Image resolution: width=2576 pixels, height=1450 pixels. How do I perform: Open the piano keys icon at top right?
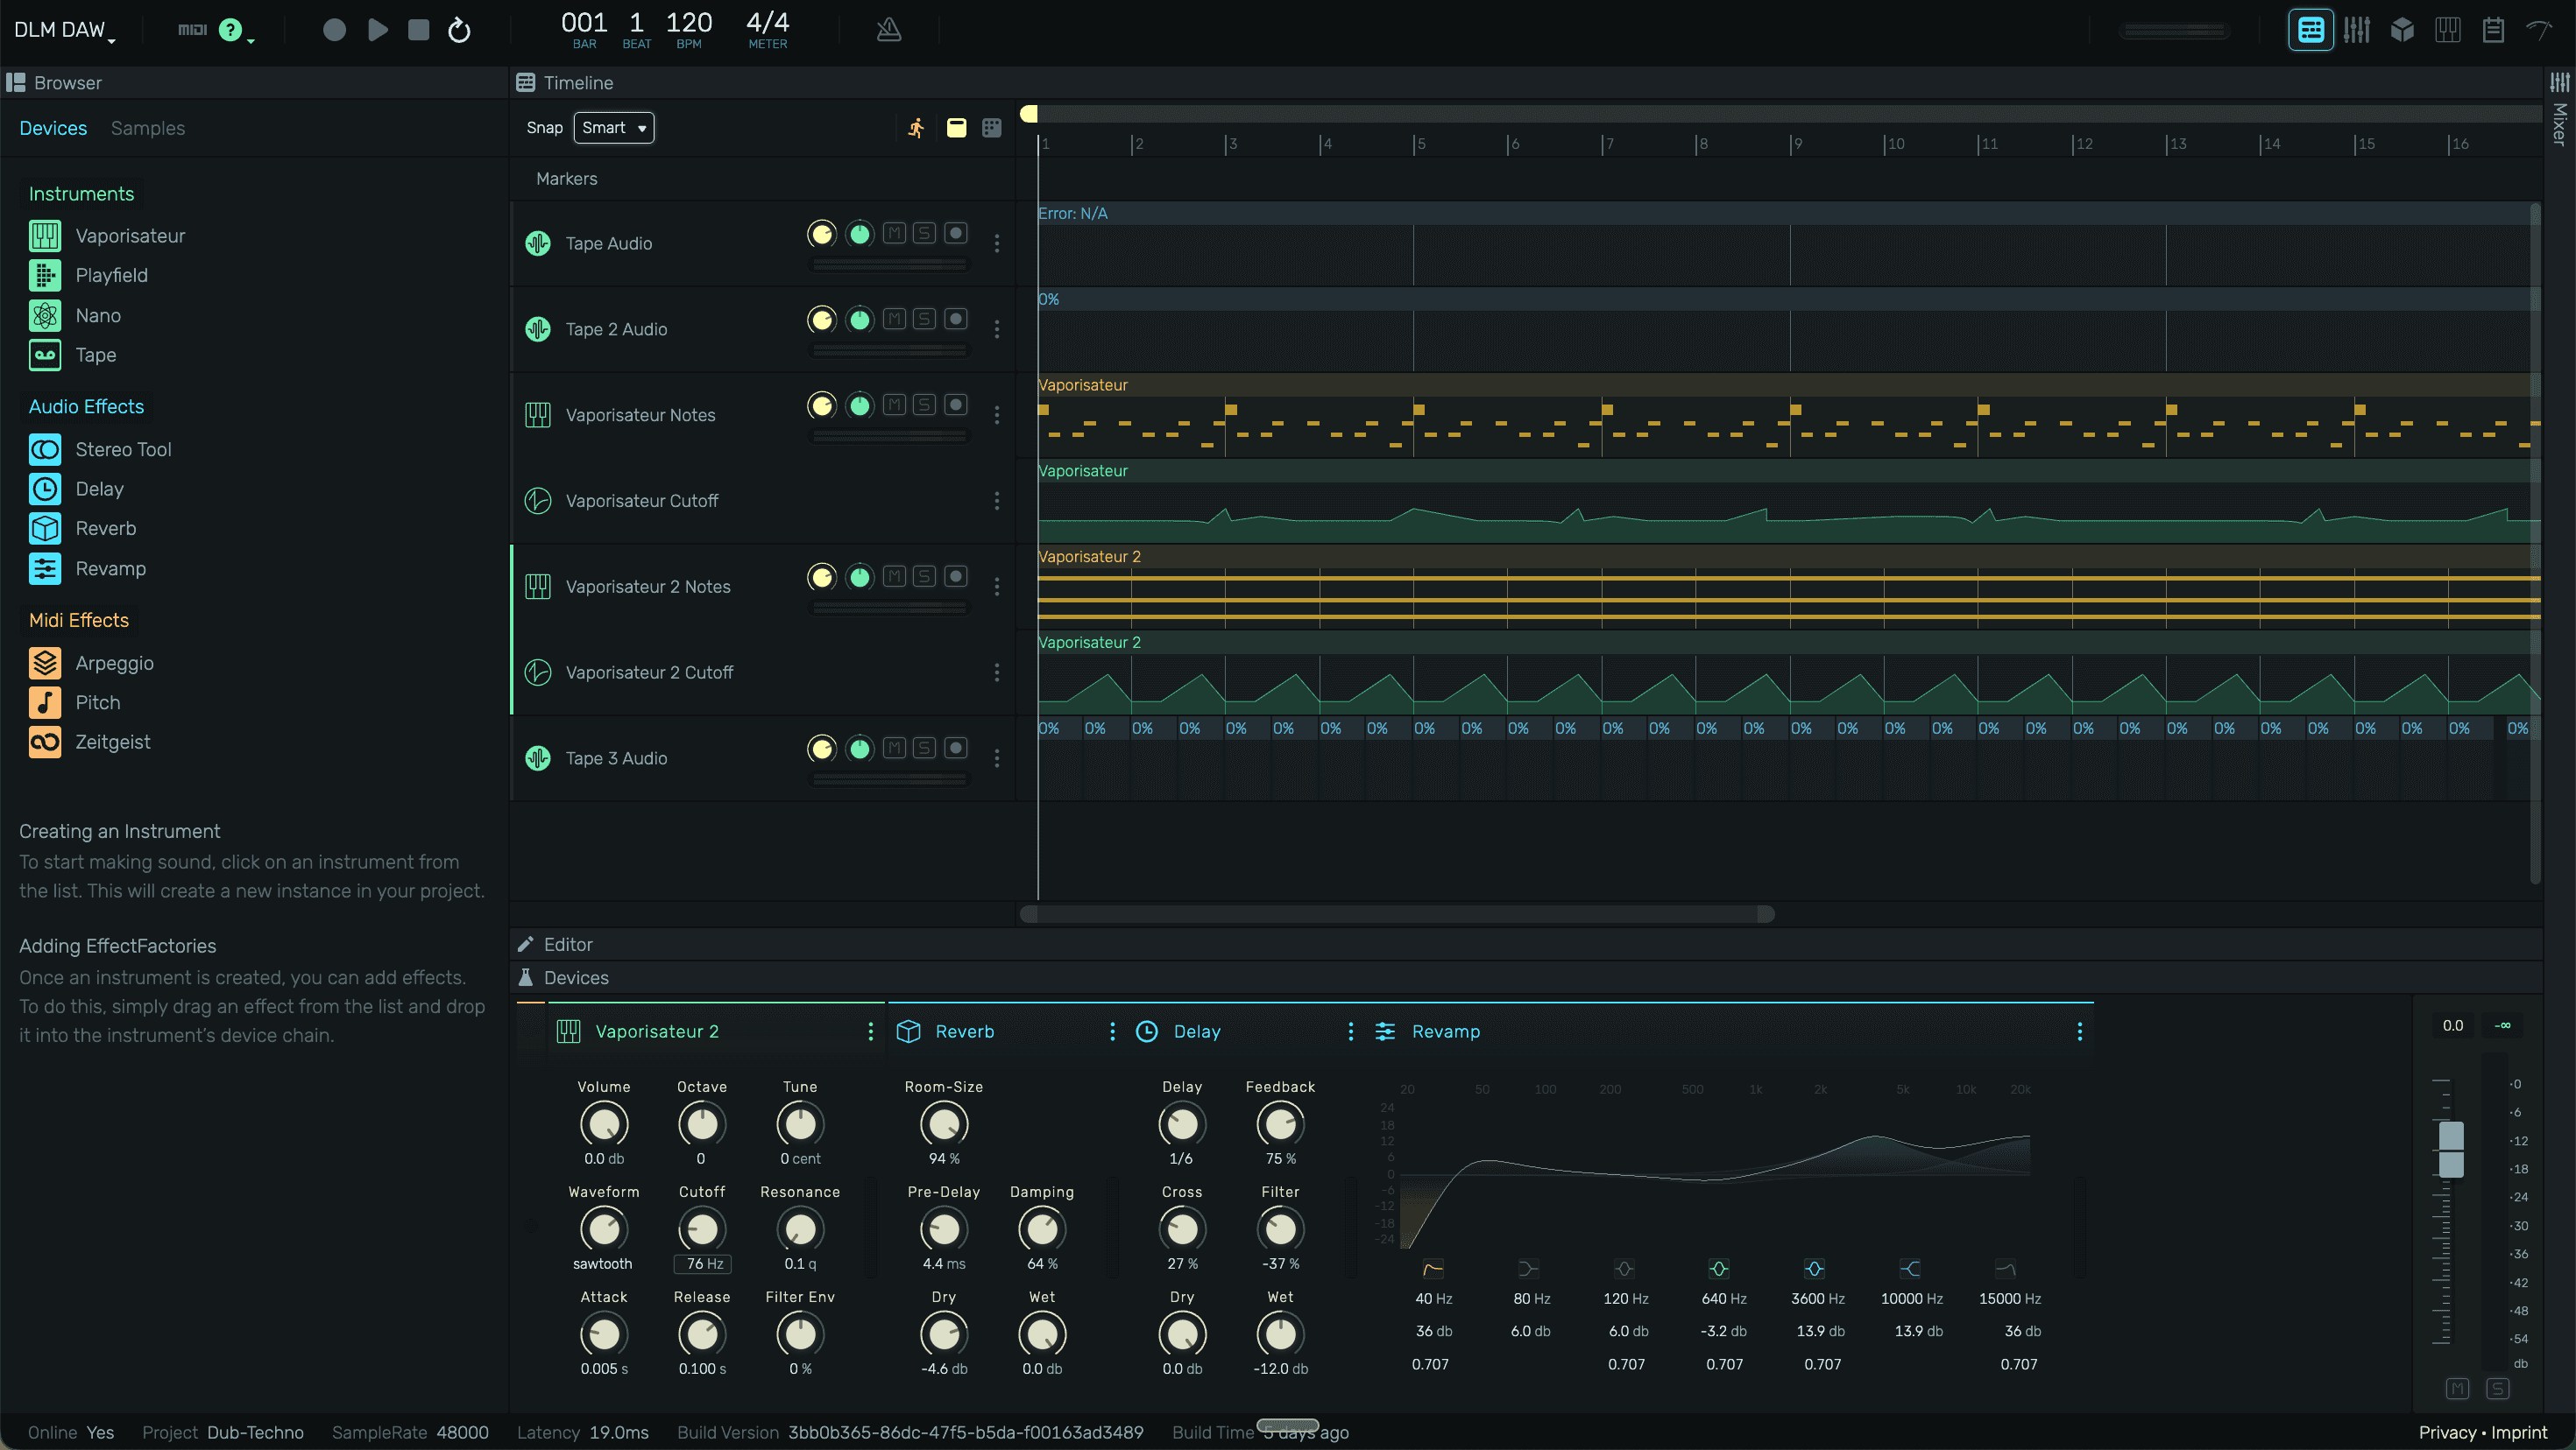coord(2448,30)
